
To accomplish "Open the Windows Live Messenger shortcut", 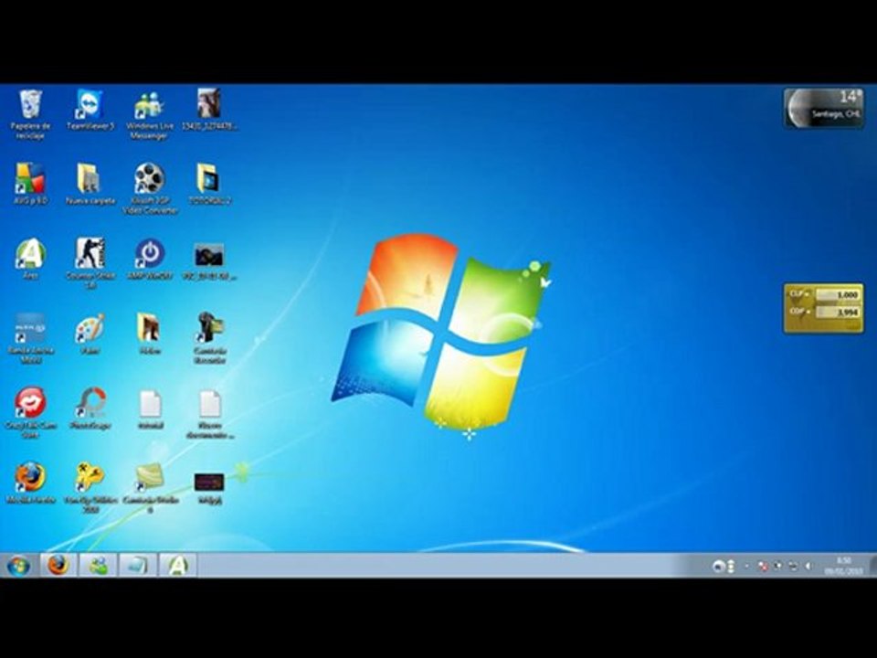I will (149, 114).
